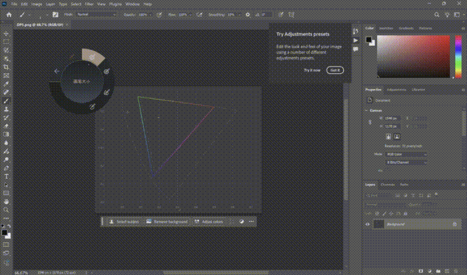Screen dimensions: 467x275
Task: Select the Blur tool
Action: click(x=6, y=143)
